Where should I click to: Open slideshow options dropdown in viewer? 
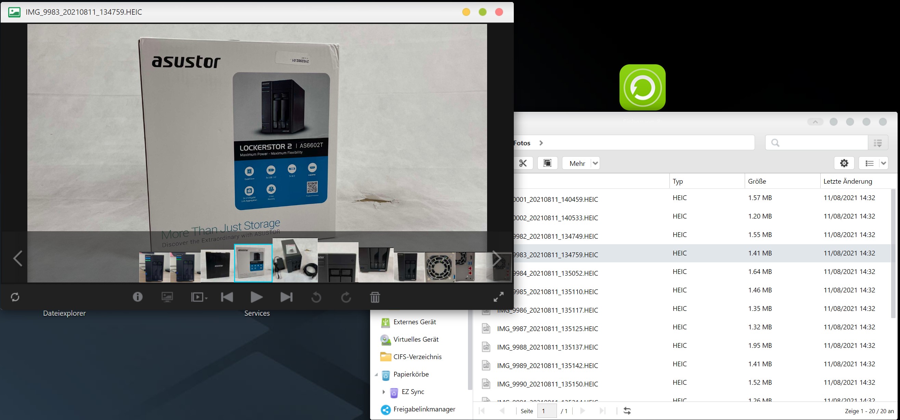click(199, 297)
